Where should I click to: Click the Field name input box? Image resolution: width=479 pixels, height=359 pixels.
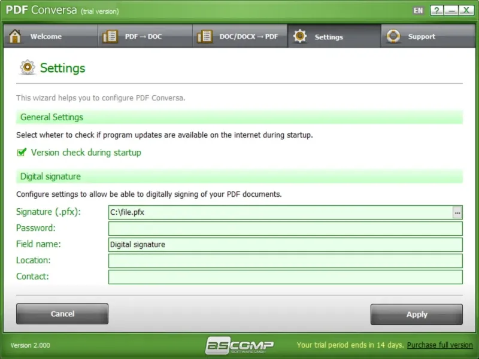286,245
